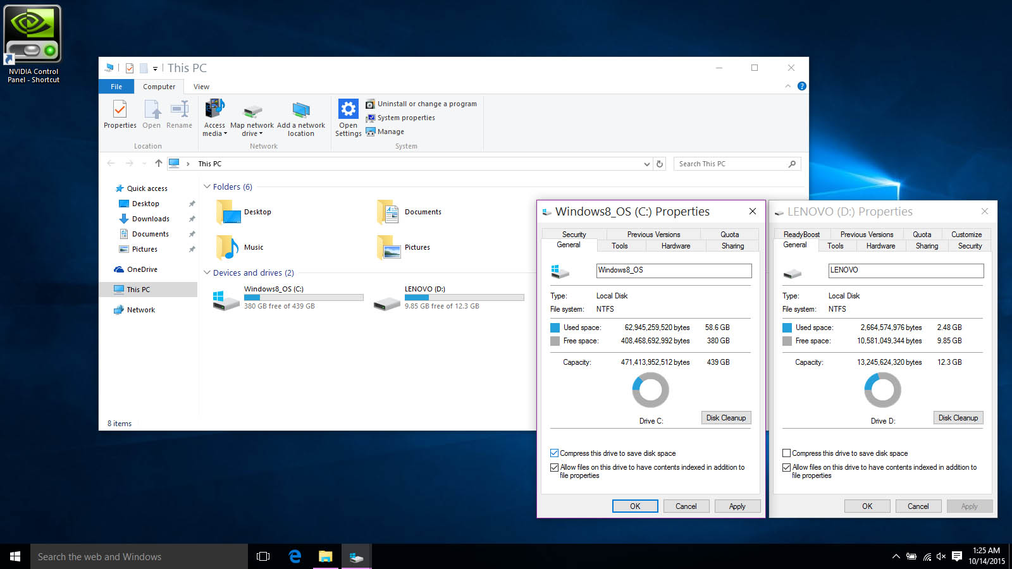Click the LENOVO drive label field
Screen dimensions: 1012x569
pos(906,271)
